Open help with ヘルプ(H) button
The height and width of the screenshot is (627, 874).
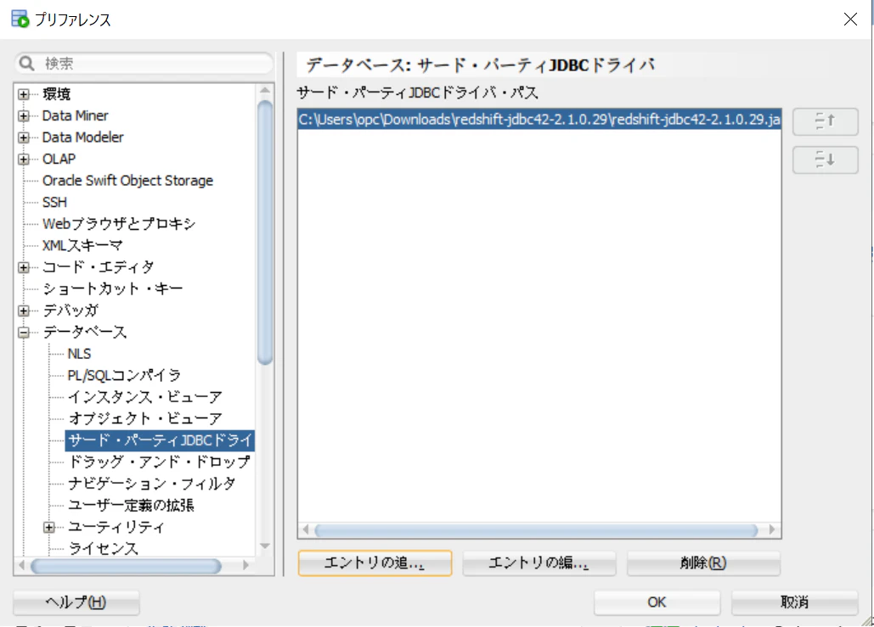click(76, 602)
